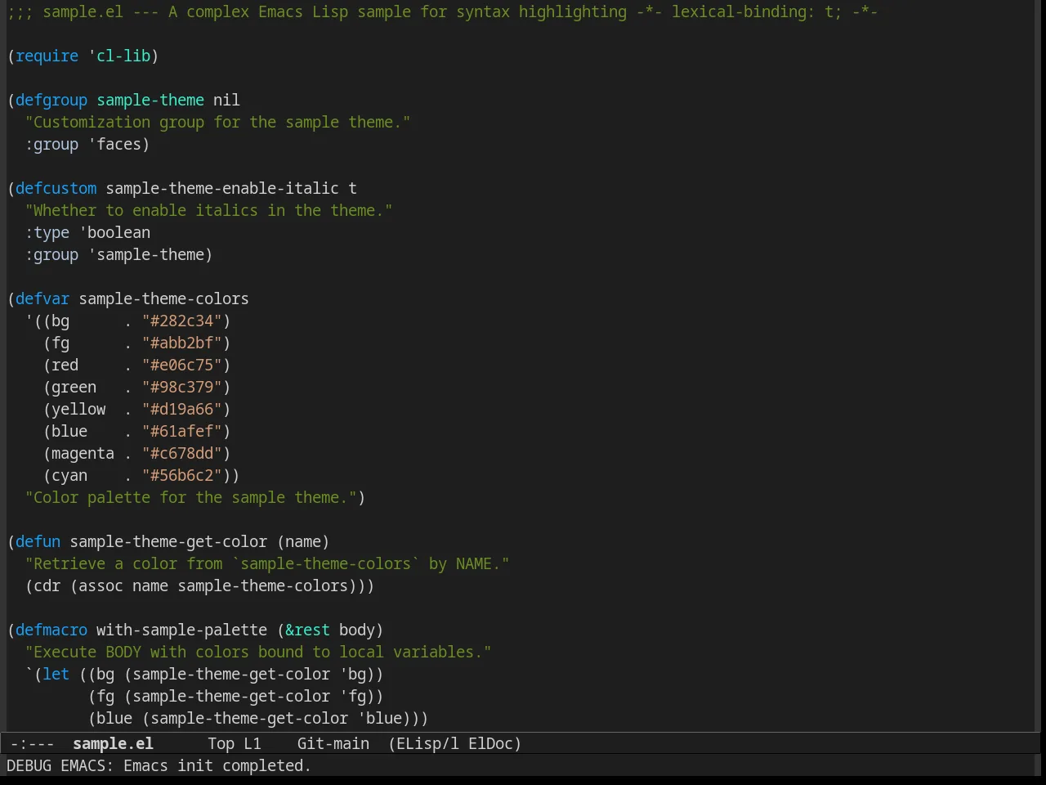This screenshot has width=1046, height=785.
Task: Click the "#56b6c2" color string
Action: point(182,475)
